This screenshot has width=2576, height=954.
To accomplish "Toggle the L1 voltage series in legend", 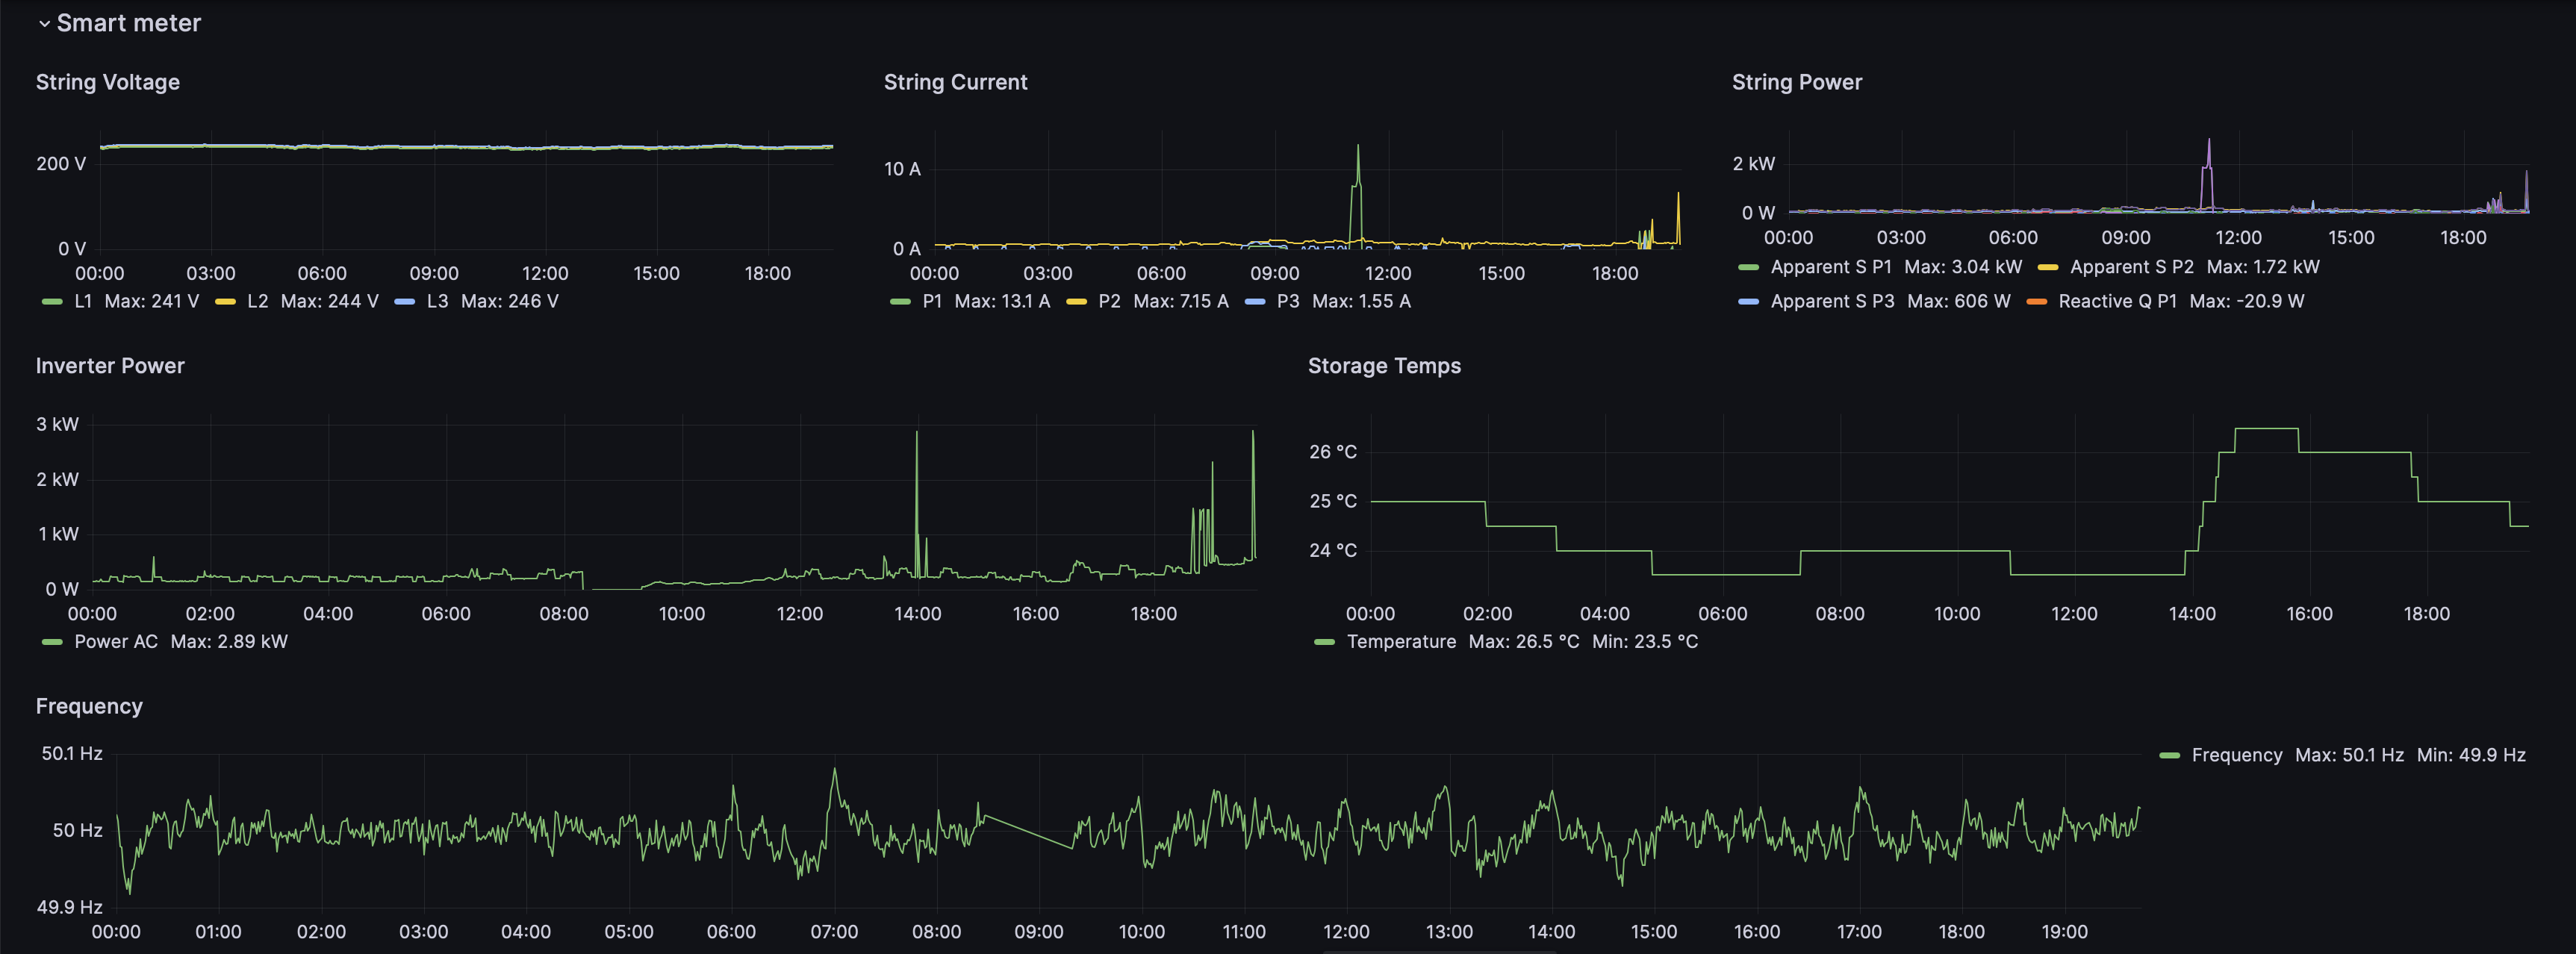I will coord(83,301).
